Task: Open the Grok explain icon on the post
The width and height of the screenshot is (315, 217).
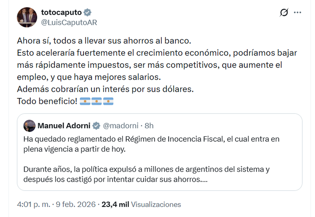Action: coord(284,12)
